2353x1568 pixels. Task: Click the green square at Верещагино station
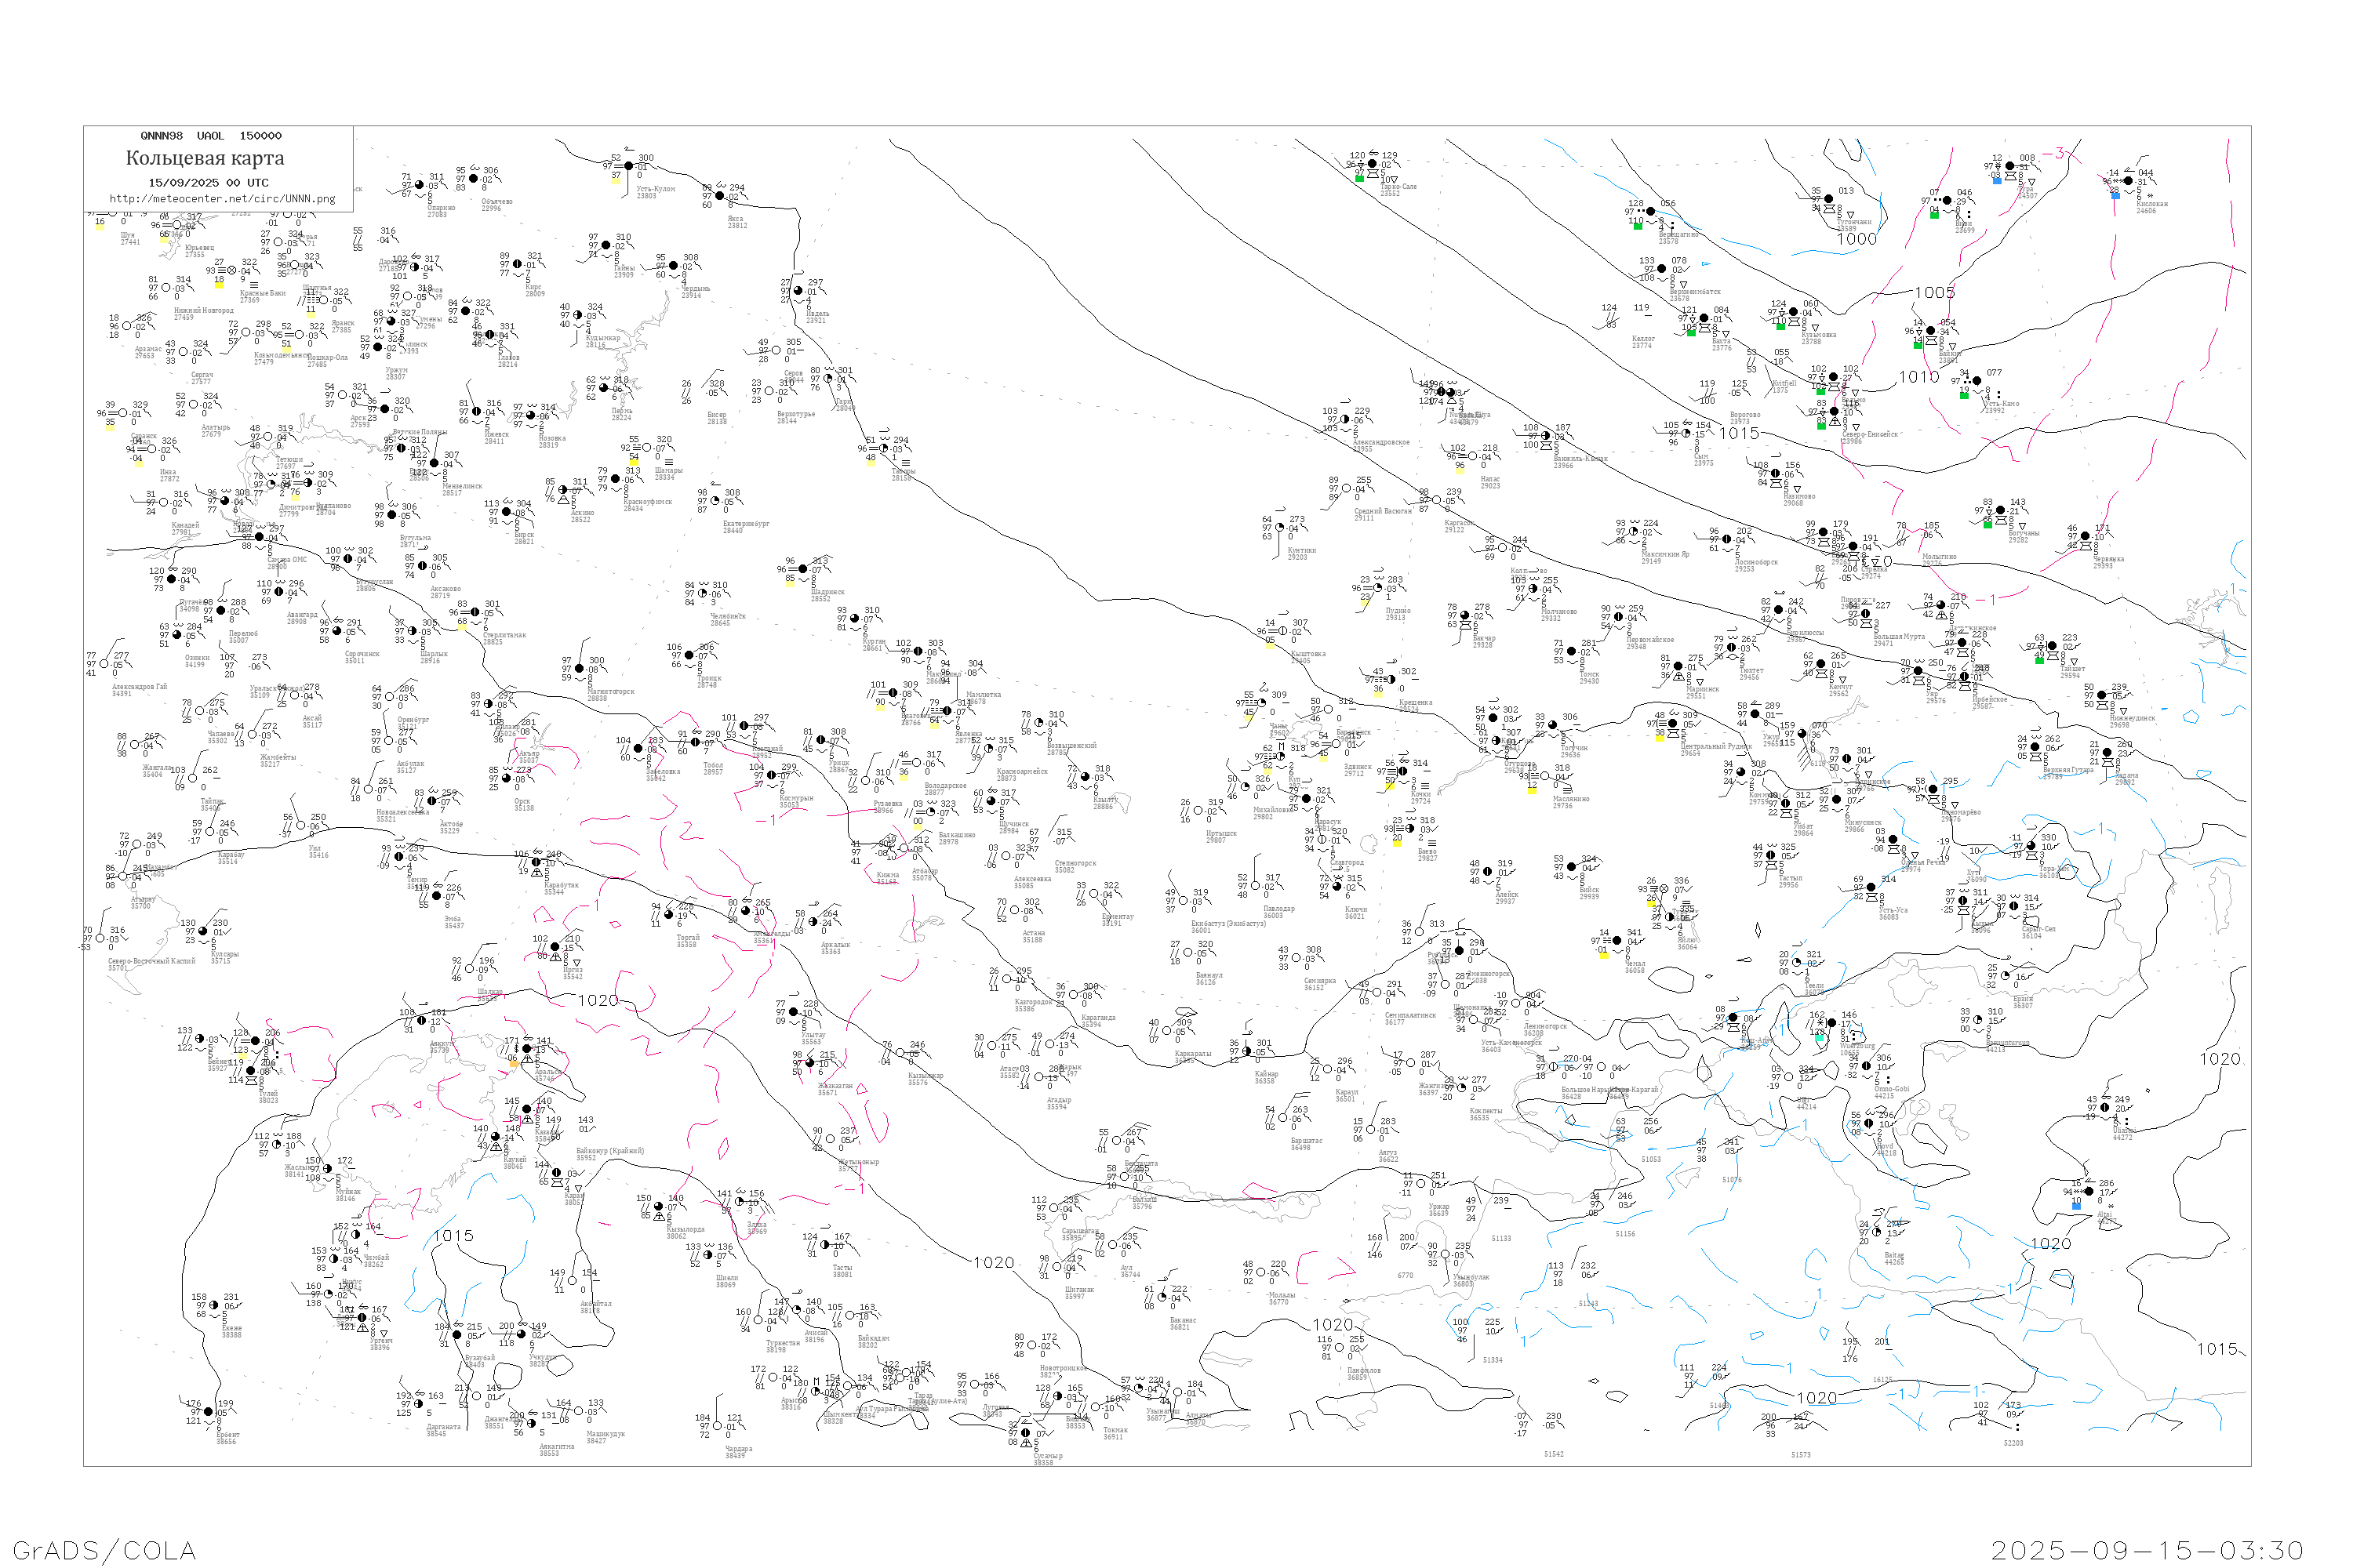1638,226
